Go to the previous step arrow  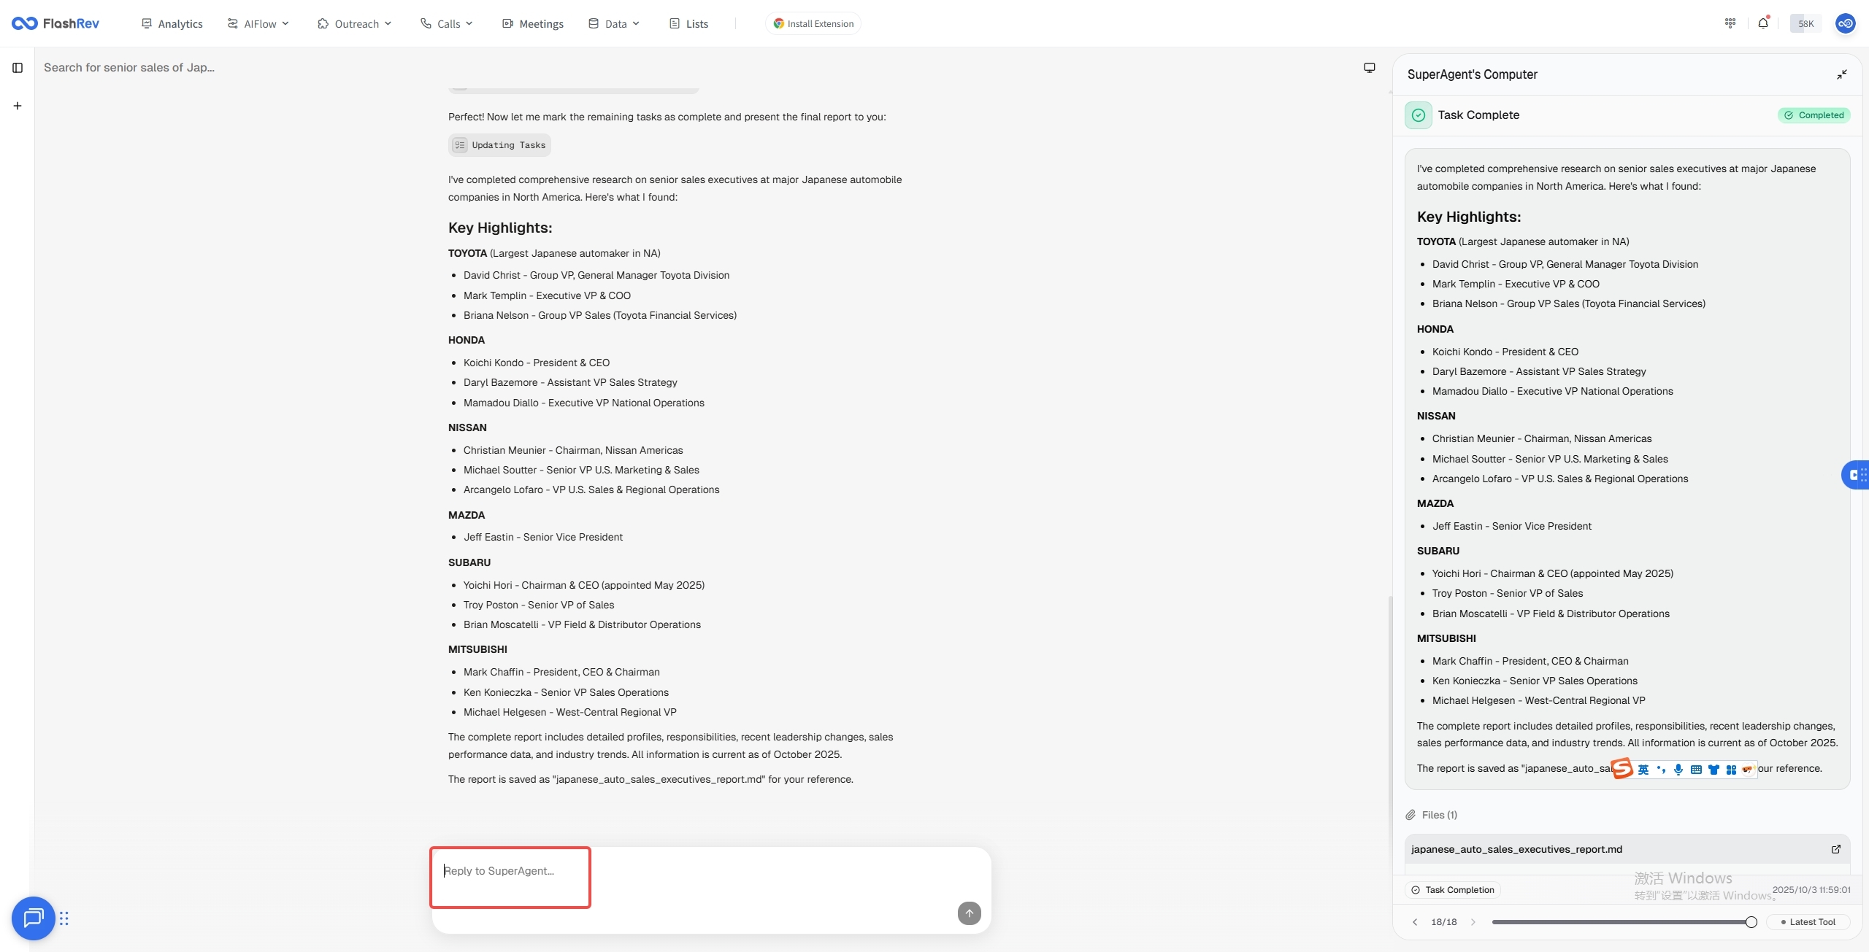[1415, 922]
